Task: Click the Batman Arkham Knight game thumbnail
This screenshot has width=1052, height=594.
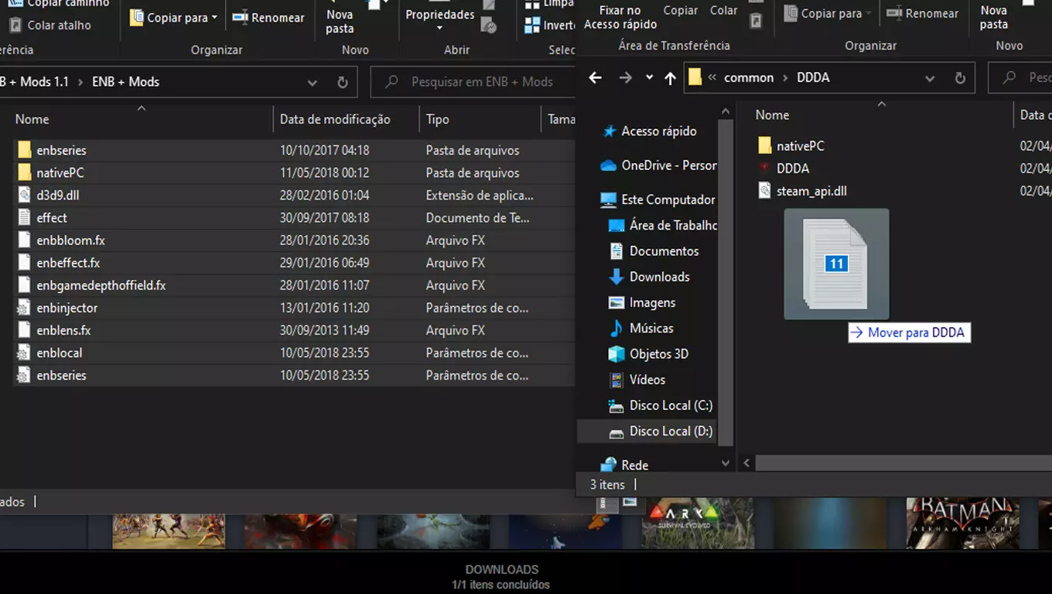Action: (x=962, y=523)
